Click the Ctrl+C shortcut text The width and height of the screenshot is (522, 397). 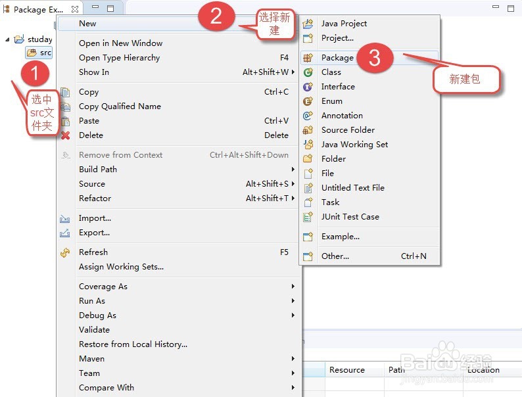coord(276,92)
